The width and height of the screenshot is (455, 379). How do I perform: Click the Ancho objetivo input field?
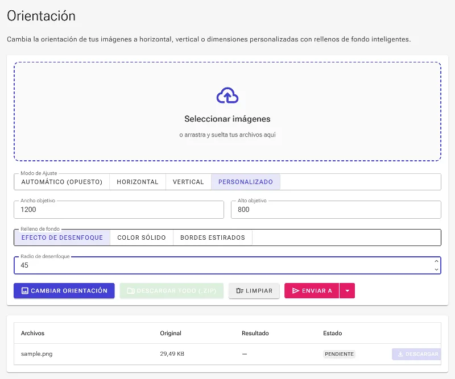pos(119,209)
